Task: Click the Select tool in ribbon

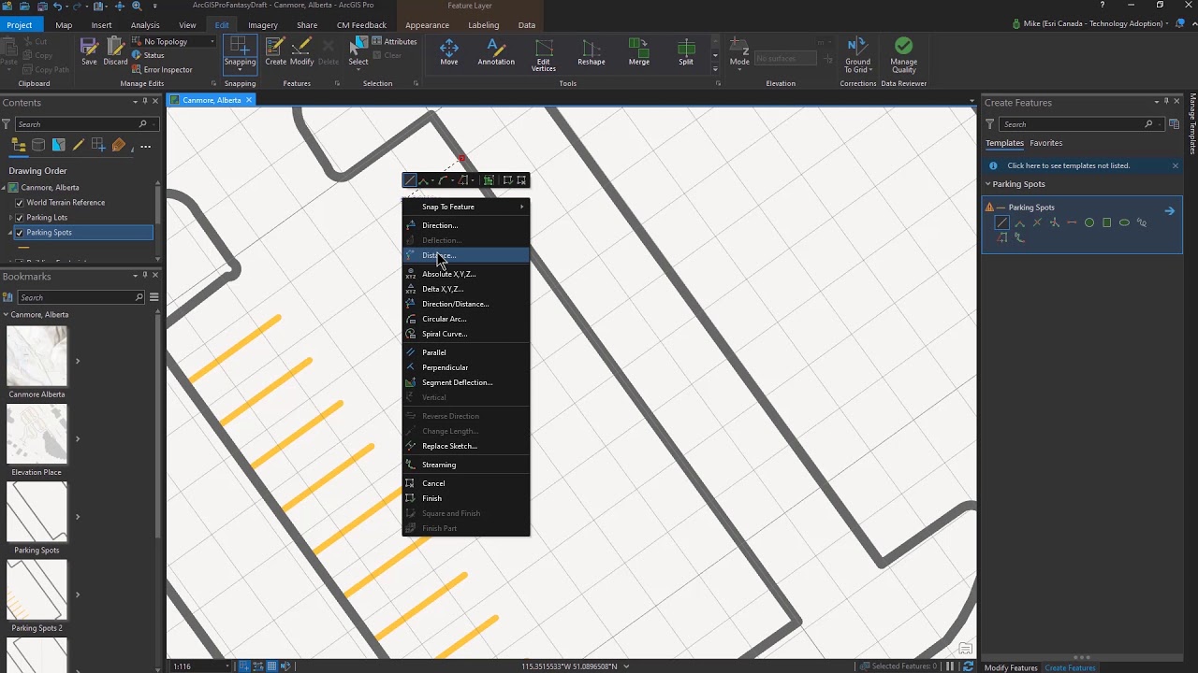Action: coord(358,51)
